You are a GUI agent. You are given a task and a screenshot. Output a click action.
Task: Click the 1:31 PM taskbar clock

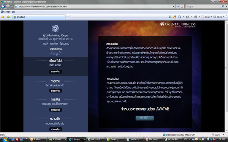coord(221,139)
